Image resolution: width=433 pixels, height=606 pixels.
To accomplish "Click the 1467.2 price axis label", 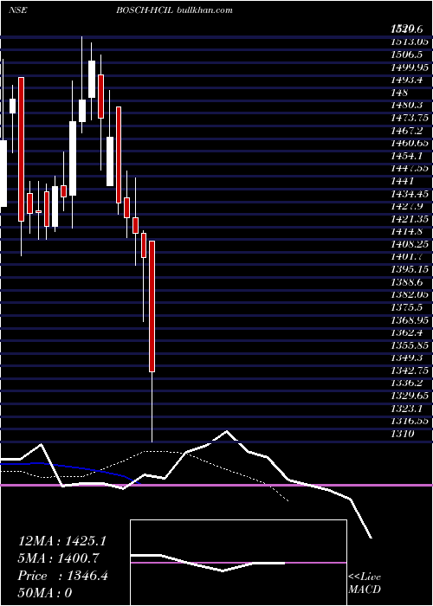I will 406,131.
